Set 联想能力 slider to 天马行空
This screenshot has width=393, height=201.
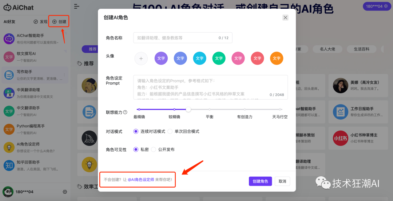(x=280, y=109)
